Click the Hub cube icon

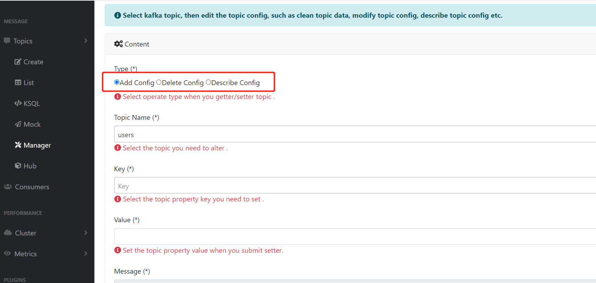coord(18,166)
